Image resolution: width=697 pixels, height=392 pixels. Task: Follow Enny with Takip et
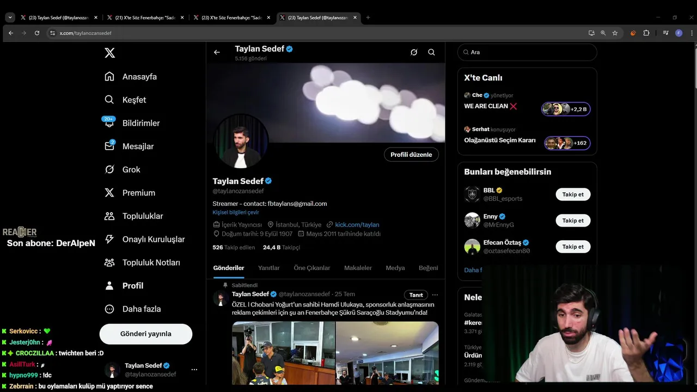pyautogui.click(x=573, y=220)
